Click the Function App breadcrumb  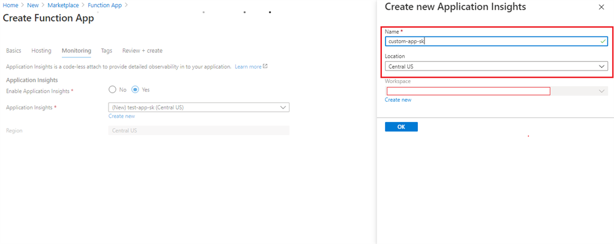point(104,5)
